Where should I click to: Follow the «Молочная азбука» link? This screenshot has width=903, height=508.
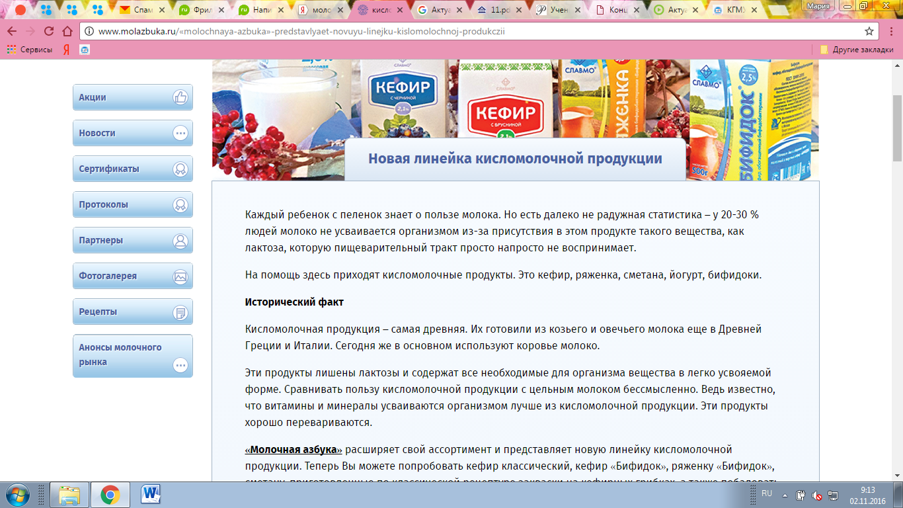coord(294,449)
